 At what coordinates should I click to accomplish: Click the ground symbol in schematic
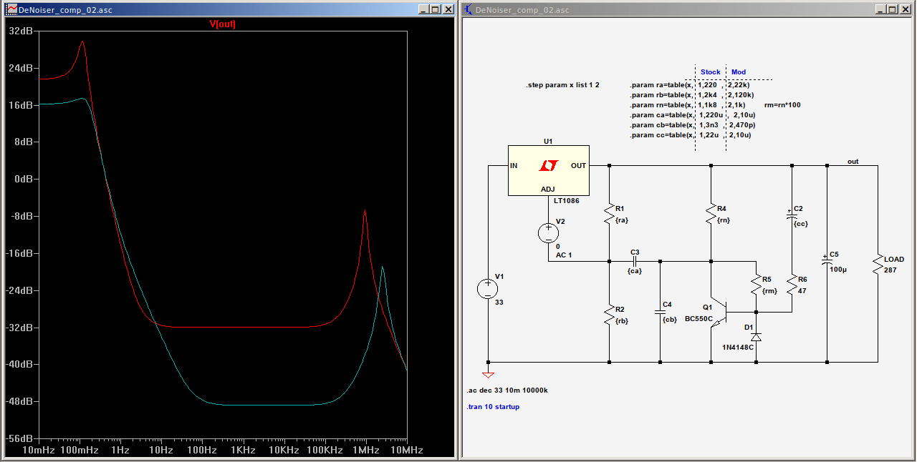(x=488, y=374)
